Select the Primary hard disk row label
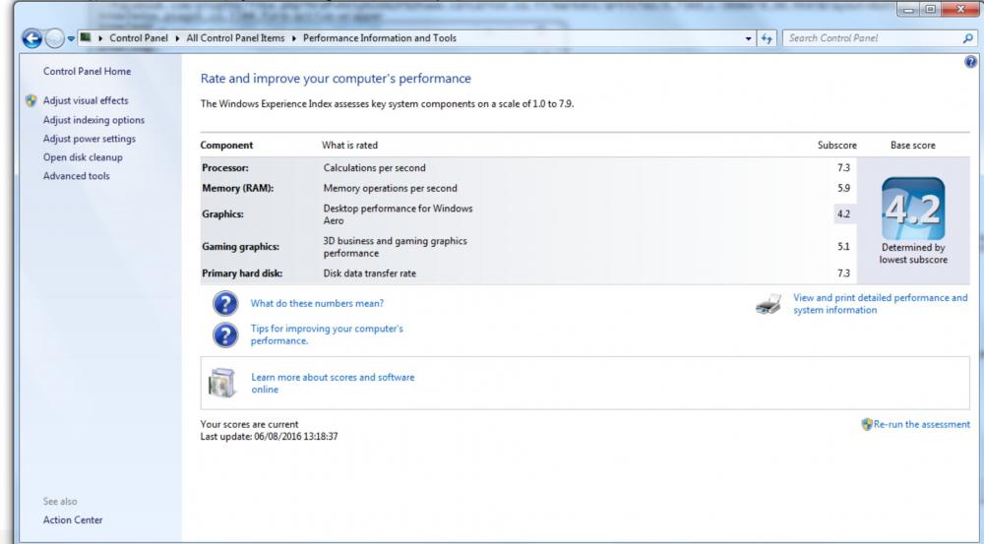 (x=242, y=273)
